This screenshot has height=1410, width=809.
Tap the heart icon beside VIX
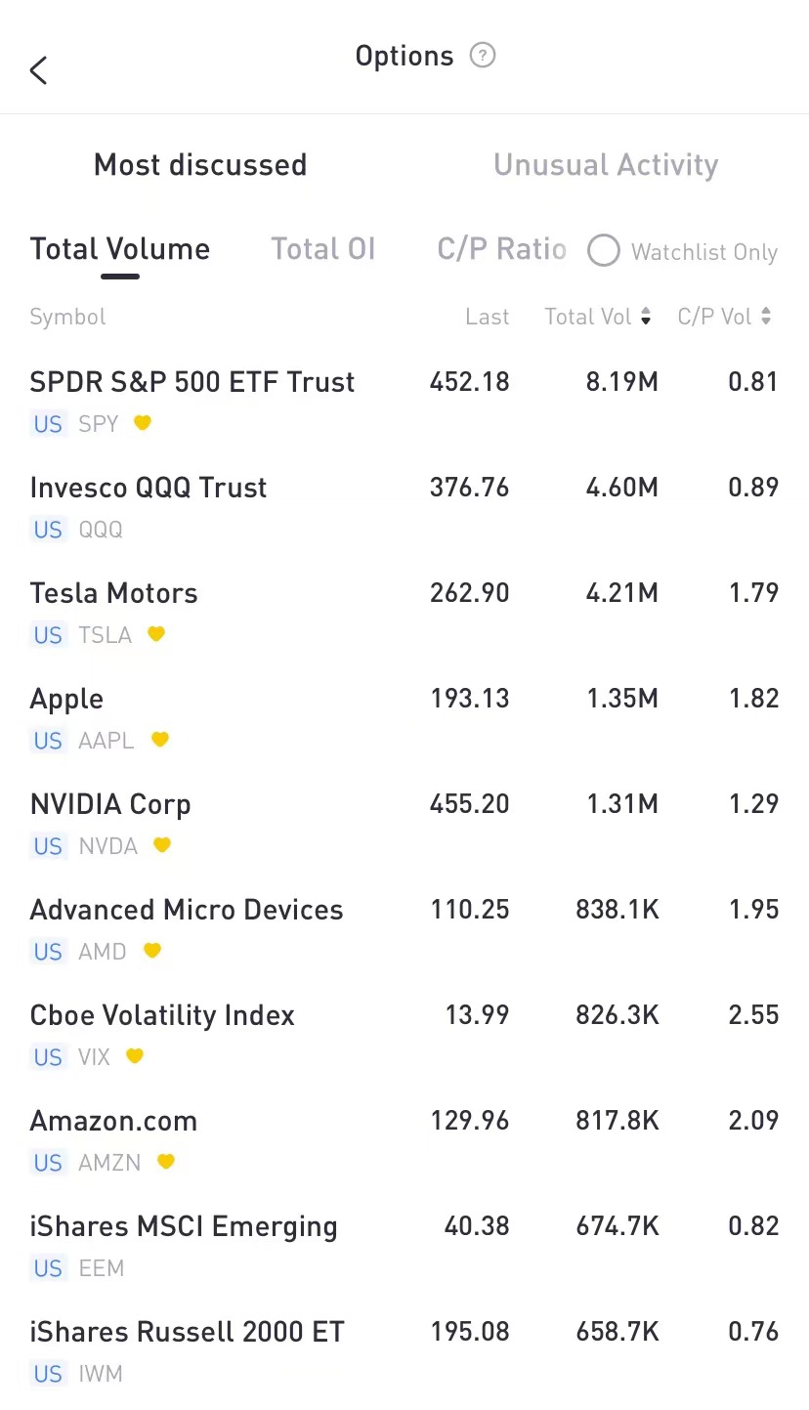click(x=135, y=1056)
